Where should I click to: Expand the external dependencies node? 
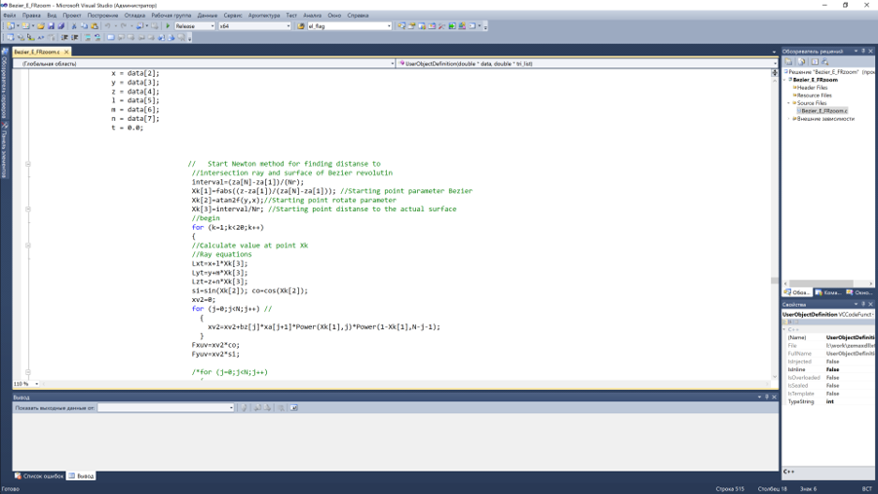789,119
